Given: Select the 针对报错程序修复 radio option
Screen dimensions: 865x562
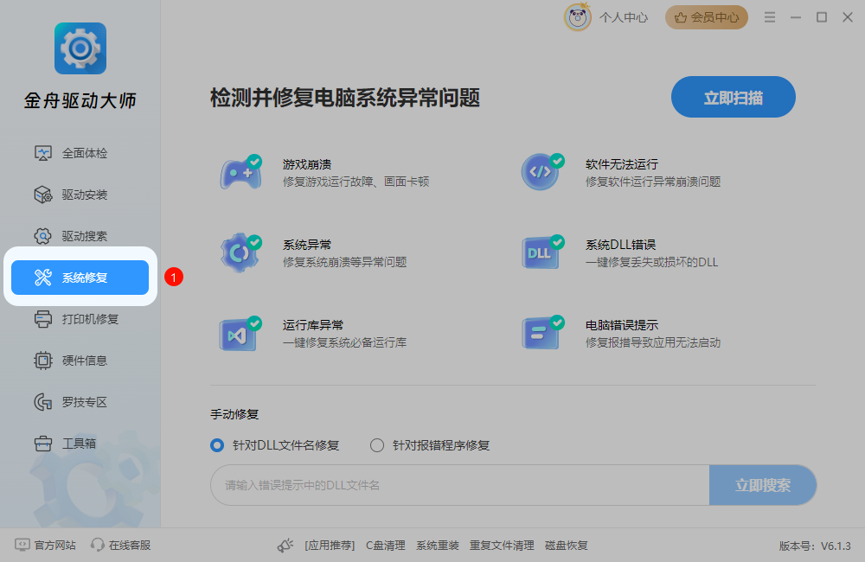Looking at the screenshot, I should point(430,445).
